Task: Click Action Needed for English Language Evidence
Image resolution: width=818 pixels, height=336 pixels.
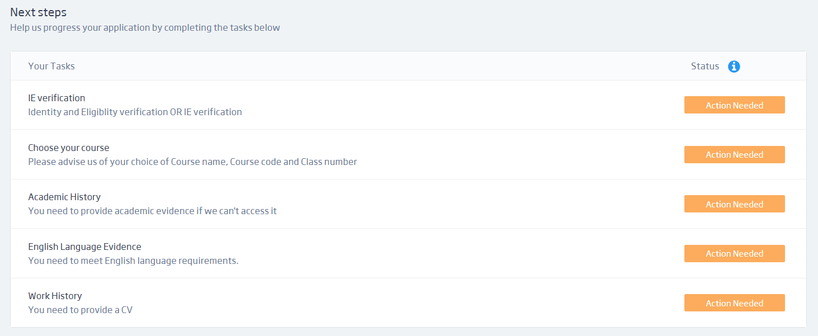Action: 734,253
